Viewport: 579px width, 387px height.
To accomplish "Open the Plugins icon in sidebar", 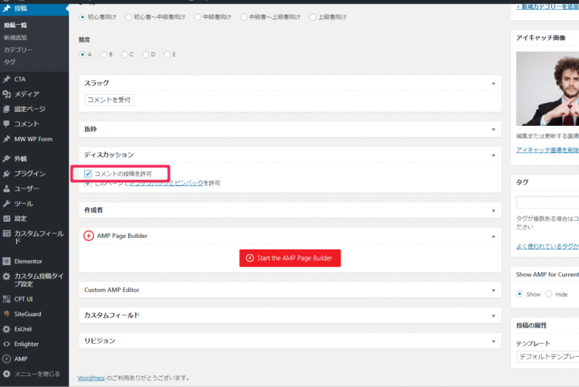I will click(x=7, y=174).
